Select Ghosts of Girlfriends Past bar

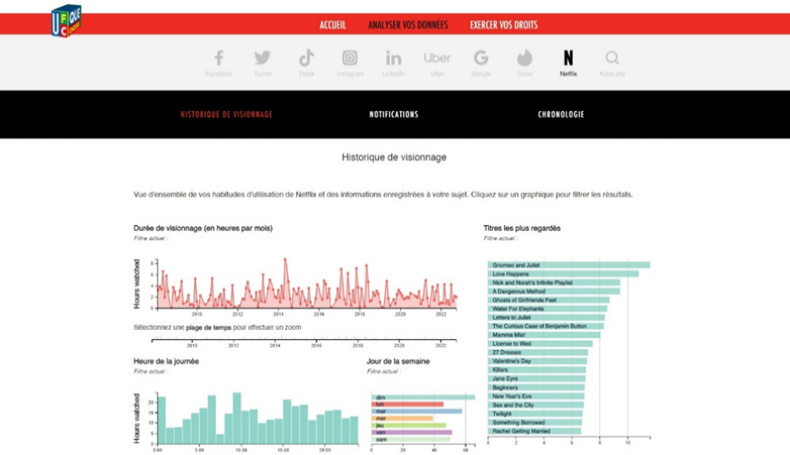(548, 300)
